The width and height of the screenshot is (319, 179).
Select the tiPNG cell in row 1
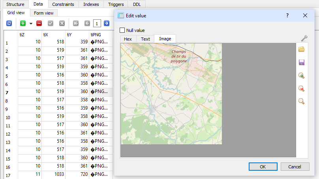coord(101,42)
